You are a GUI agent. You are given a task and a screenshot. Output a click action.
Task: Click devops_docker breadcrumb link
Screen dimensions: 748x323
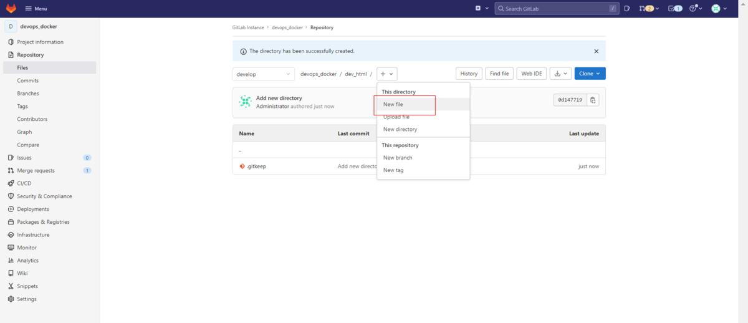coord(287,27)
